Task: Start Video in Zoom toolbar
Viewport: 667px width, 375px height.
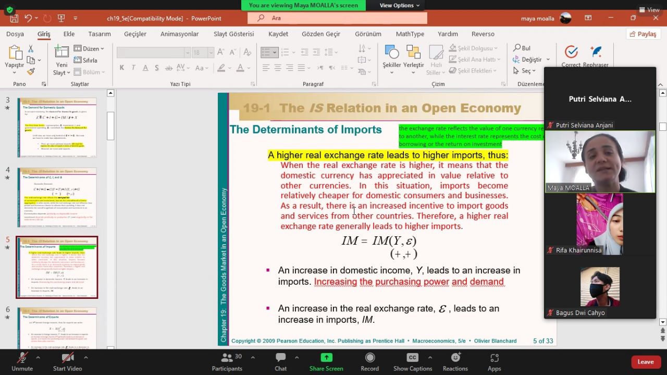Action: click(x=67, y=361)
